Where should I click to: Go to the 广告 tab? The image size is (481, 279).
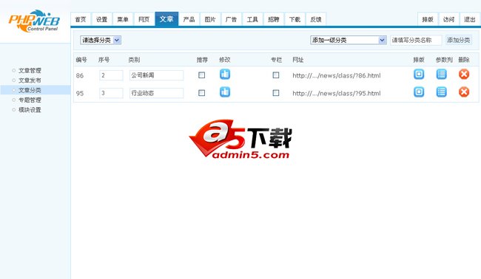[x=232, y=20]
